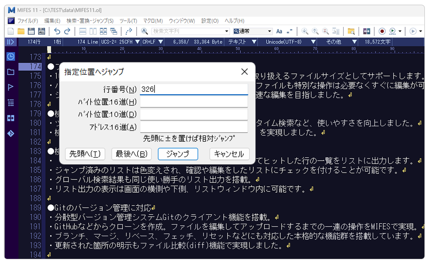Toggle the sidebar expand arrow button
The width and height of the screenshot is (430, 264).
(11, 42)
